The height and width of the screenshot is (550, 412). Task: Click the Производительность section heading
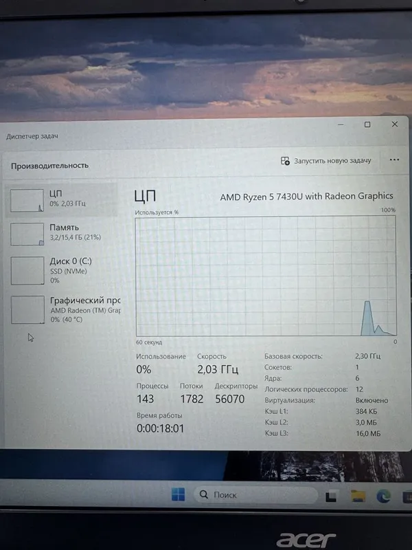coord(49,166)
